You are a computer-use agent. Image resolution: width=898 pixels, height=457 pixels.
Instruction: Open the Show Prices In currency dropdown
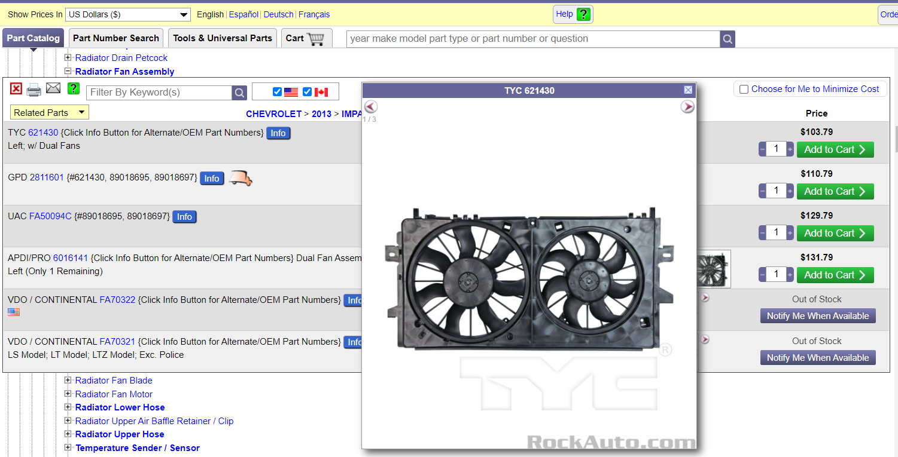point(128,14)
